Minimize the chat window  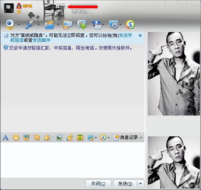pos(171,4)
